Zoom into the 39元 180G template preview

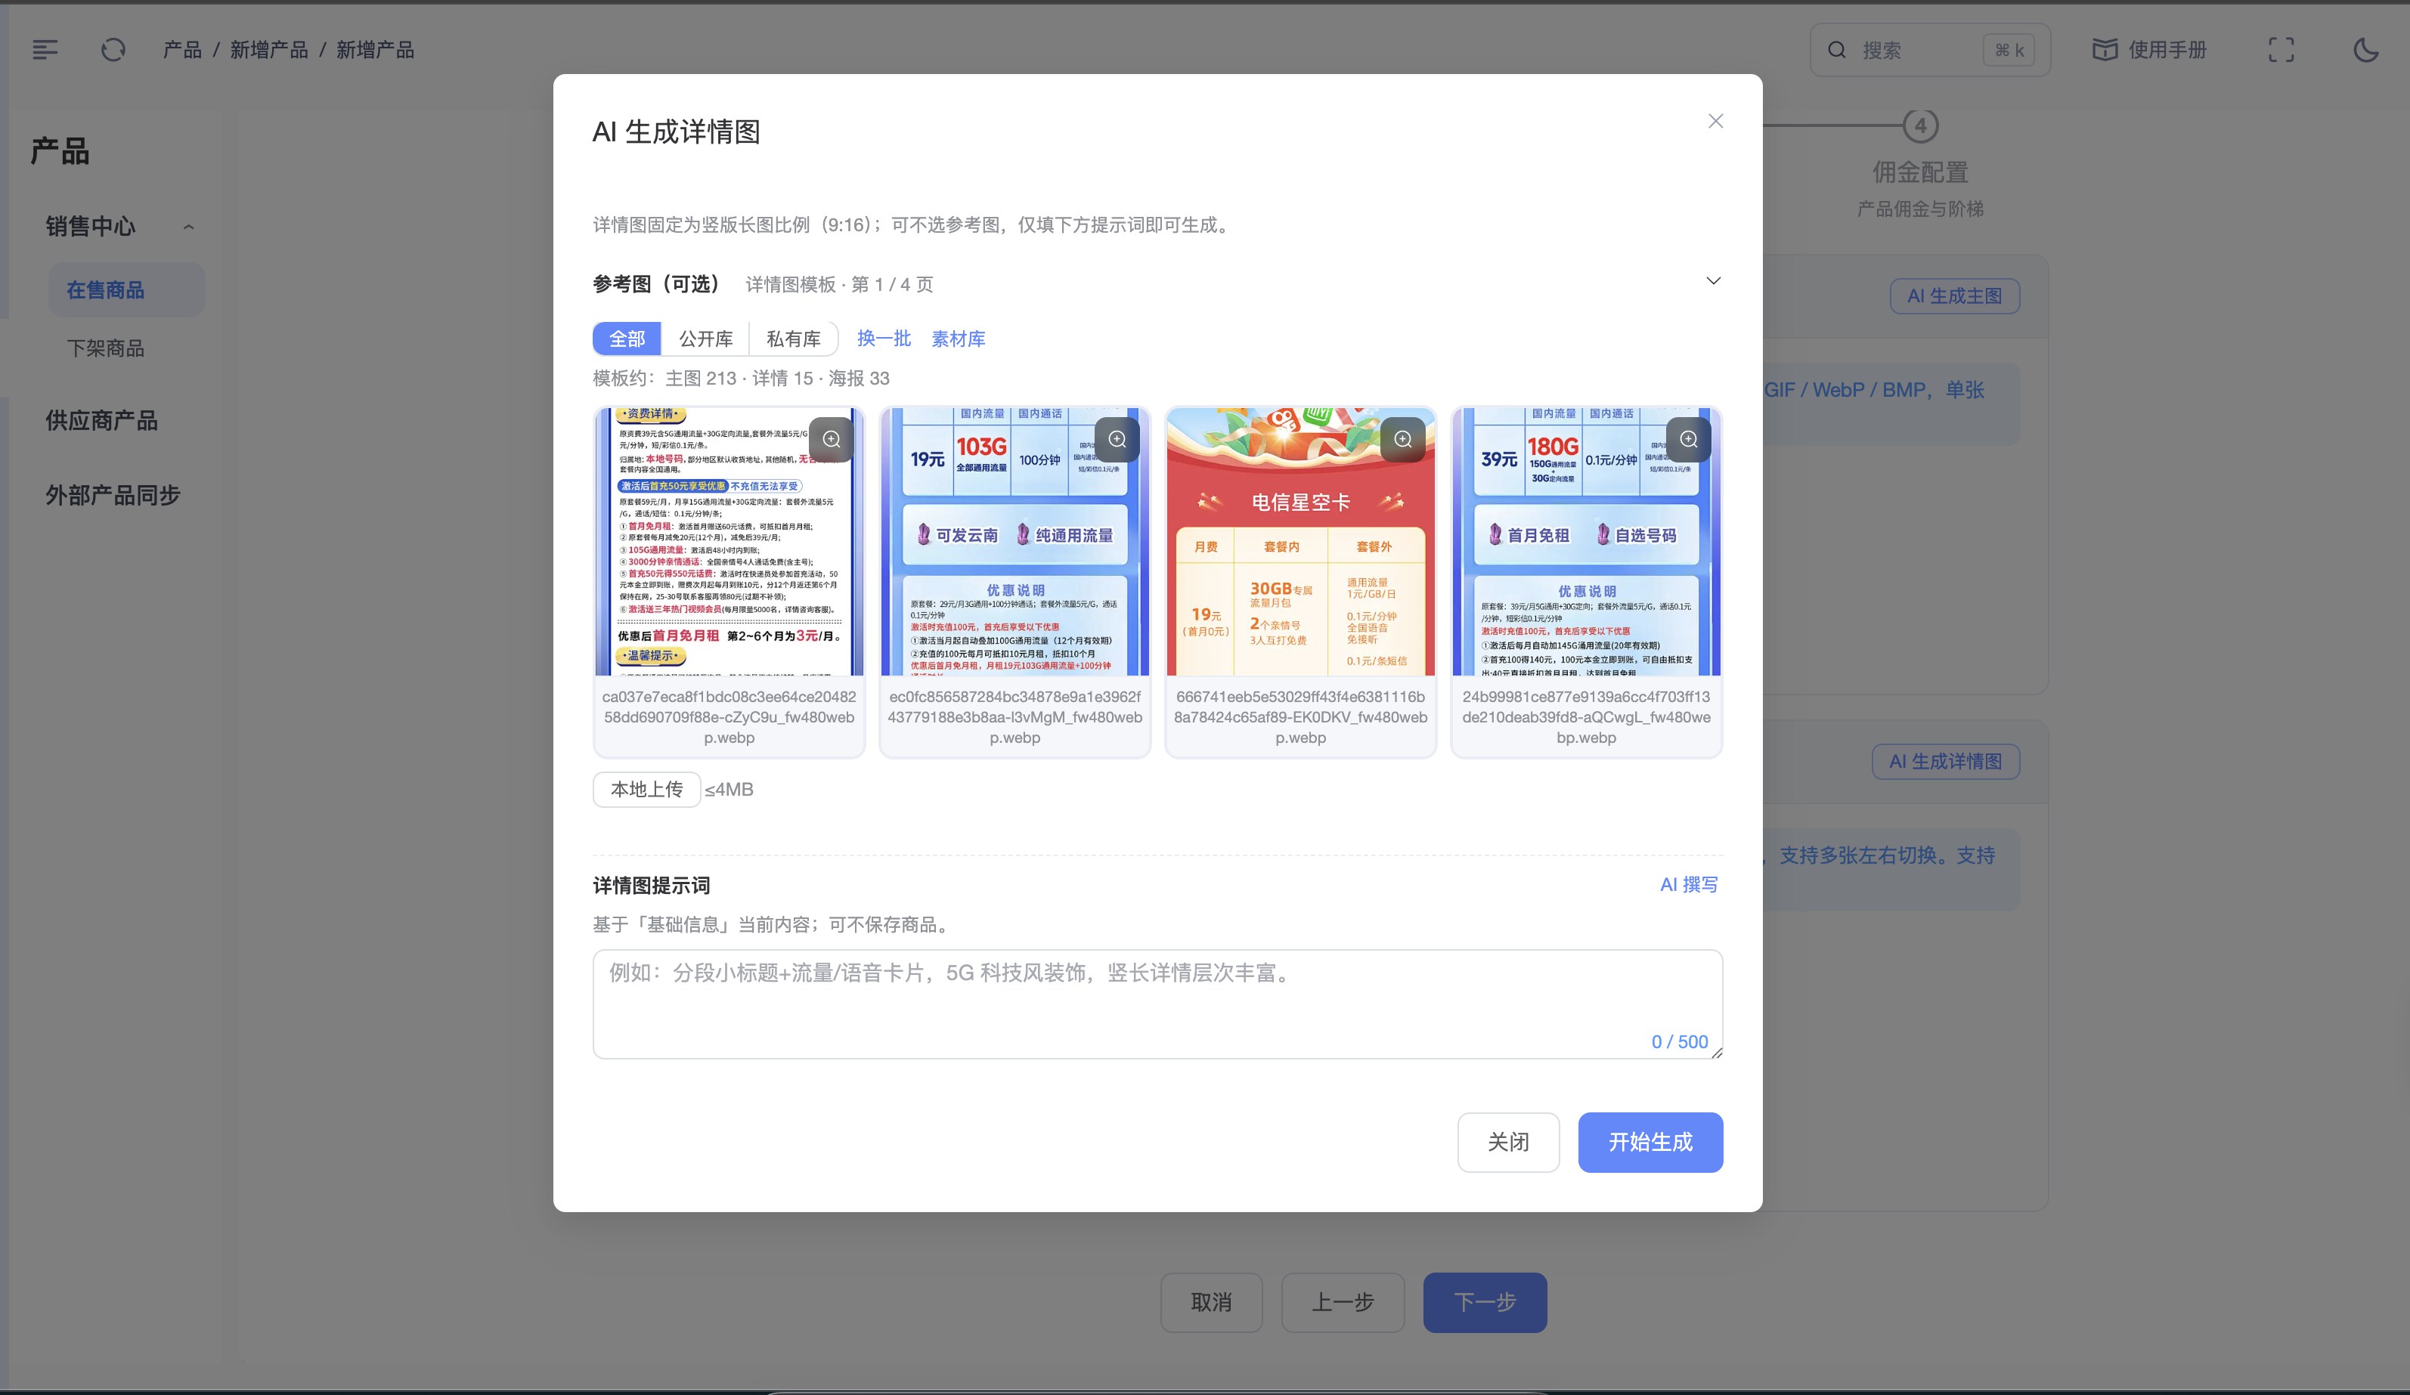(x=1688, y=439)
